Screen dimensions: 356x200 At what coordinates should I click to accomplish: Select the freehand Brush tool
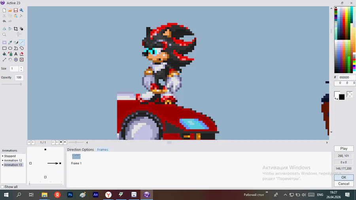(16, 42)
